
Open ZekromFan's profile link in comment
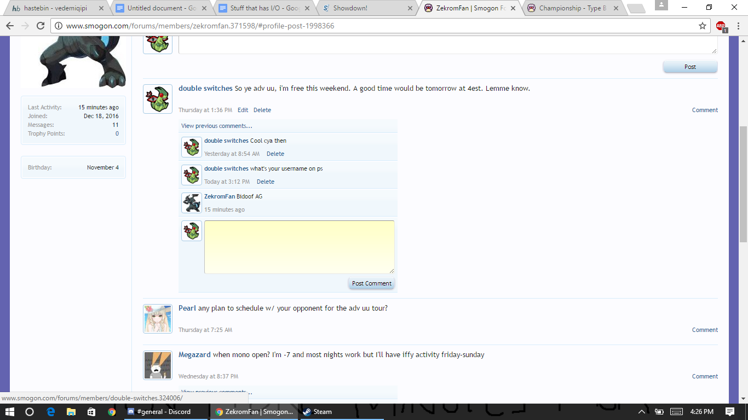(220, 196)
